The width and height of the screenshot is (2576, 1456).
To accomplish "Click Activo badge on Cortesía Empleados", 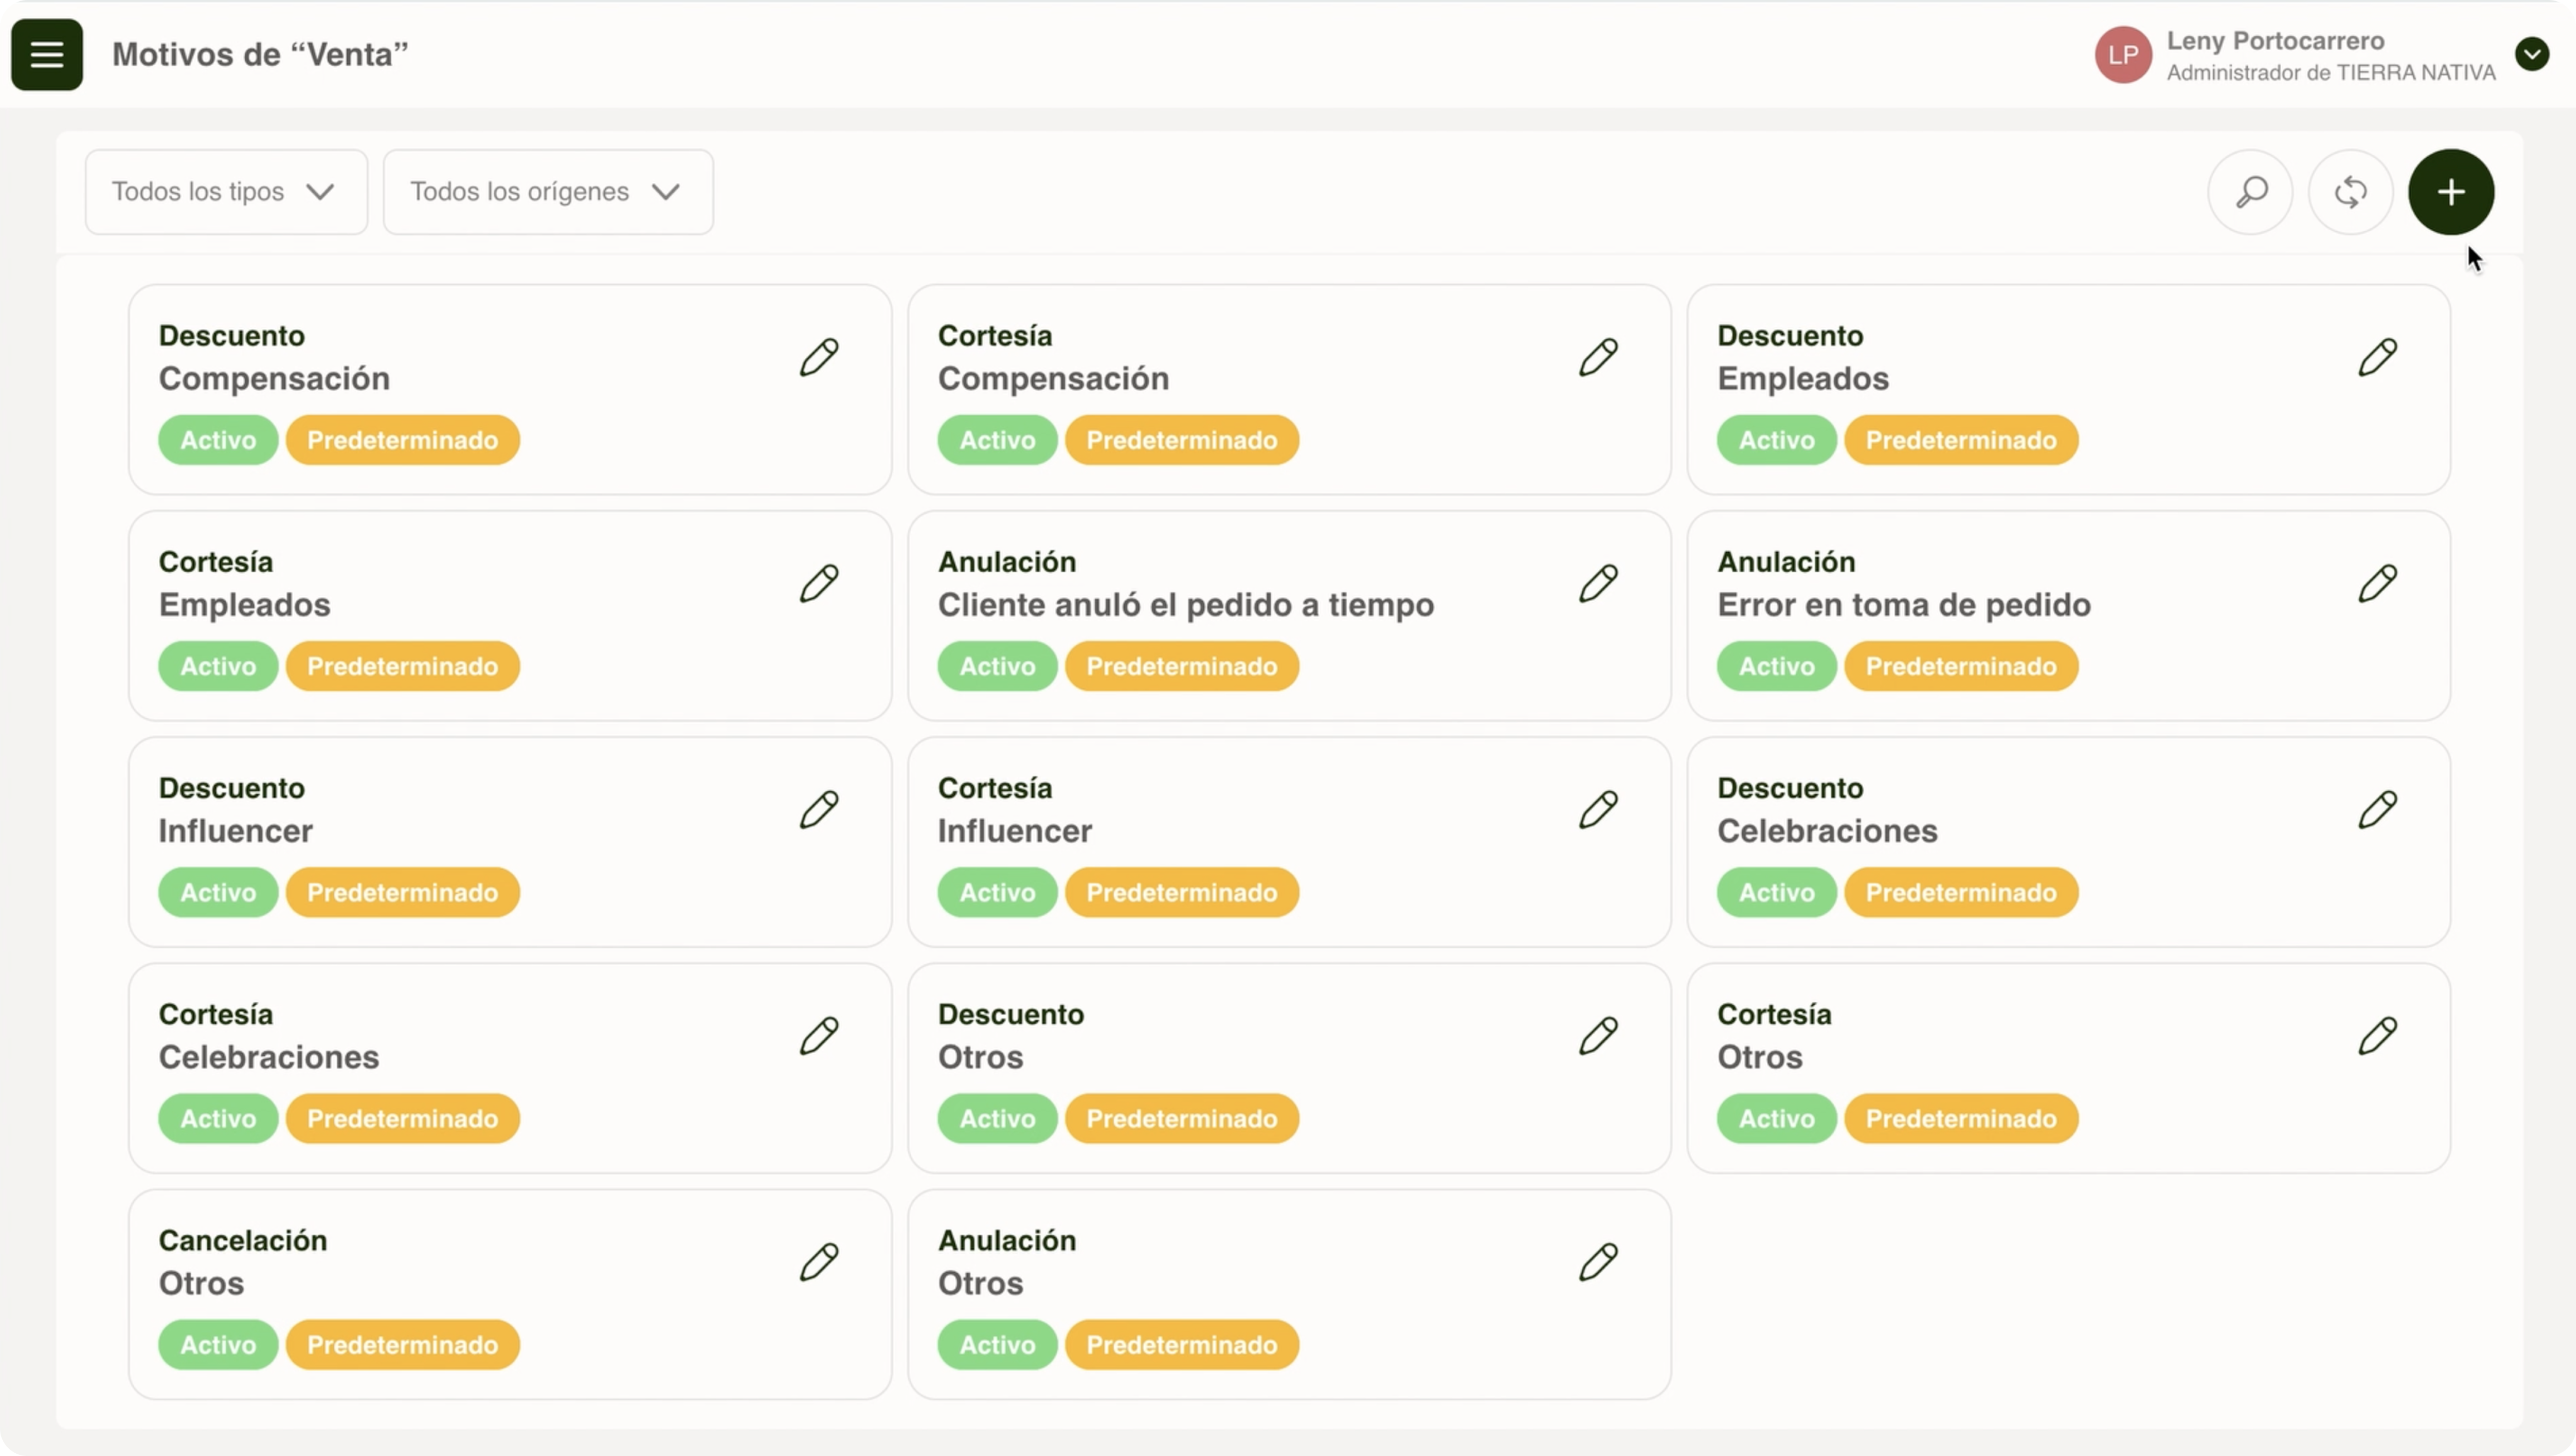I will point(218,666).
